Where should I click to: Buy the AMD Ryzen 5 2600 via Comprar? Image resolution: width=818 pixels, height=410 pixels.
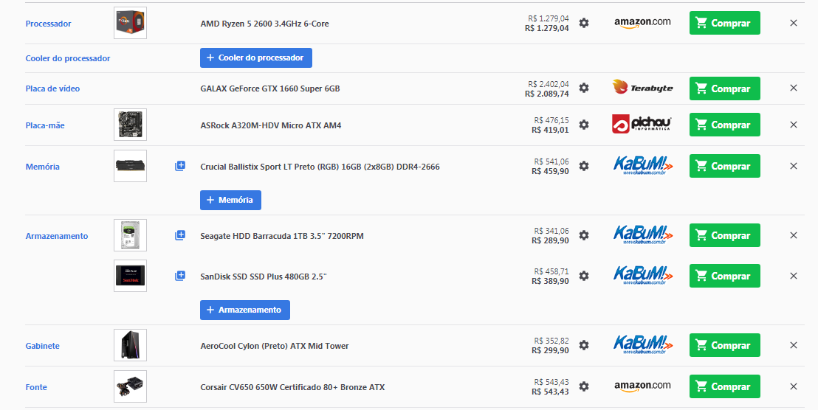725,23
